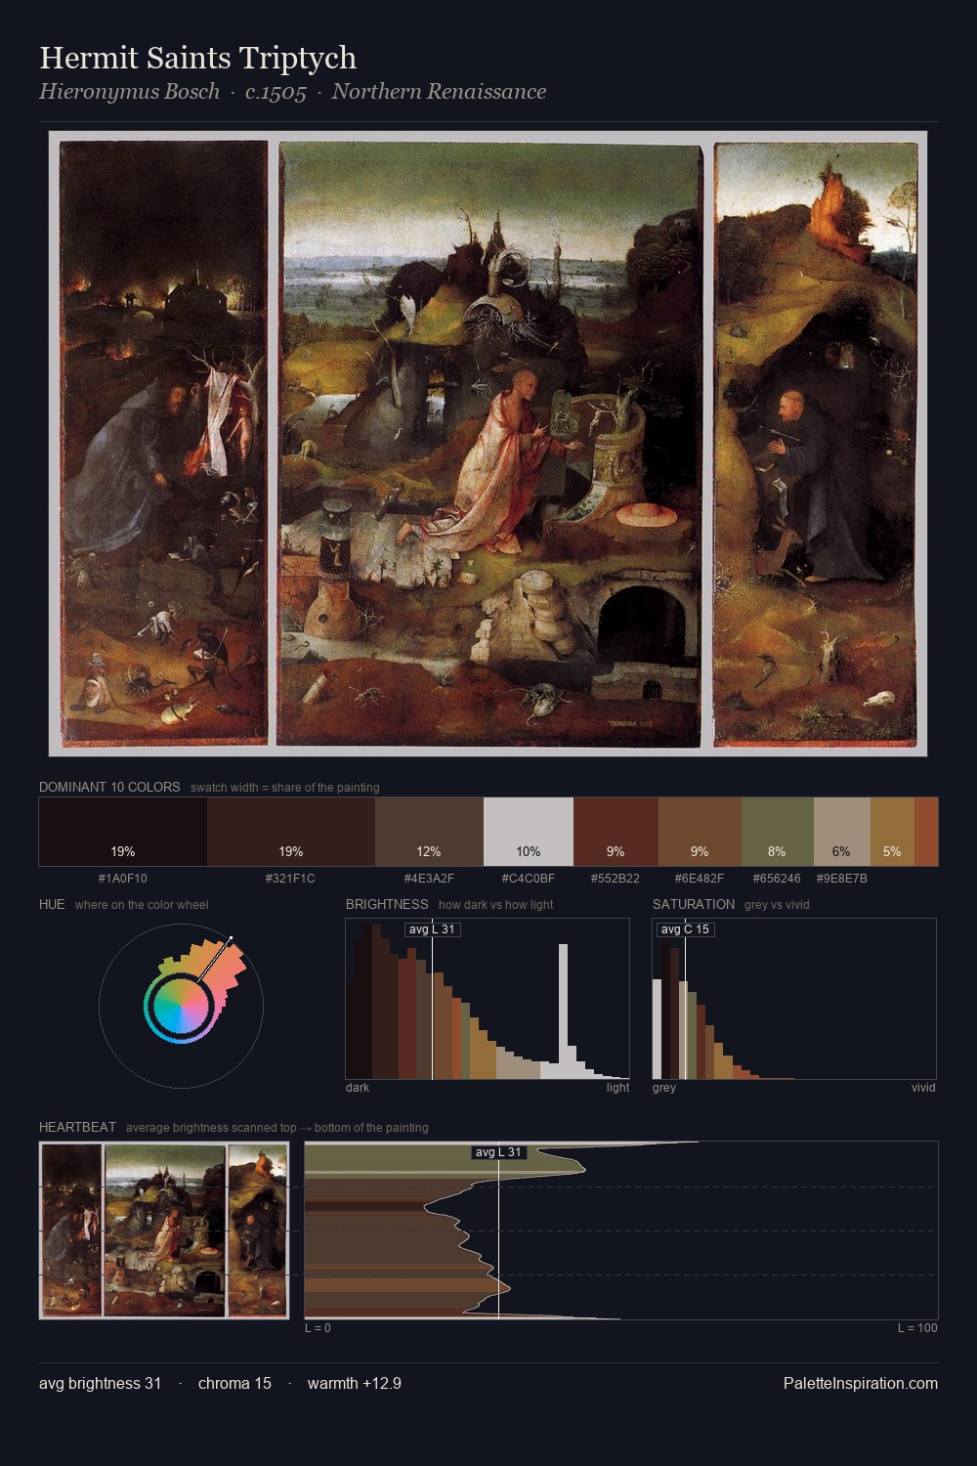The image size is (977, 1466).
Task: Click the #656246 hex code
Action: [x=778, y=879]
